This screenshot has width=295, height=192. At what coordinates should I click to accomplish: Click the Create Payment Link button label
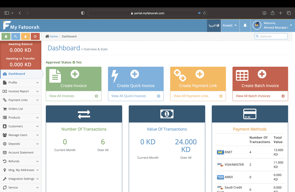[x=198, y=86]
